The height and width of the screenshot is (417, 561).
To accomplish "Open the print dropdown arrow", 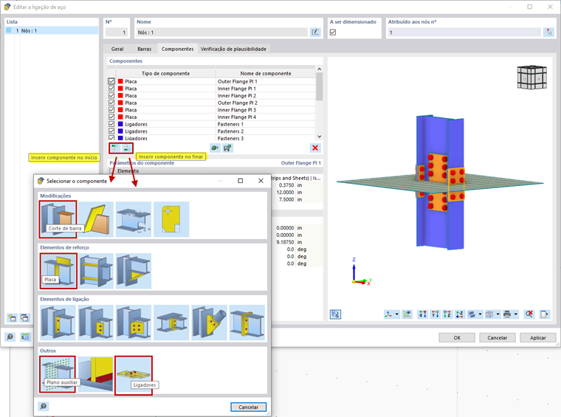I will coord(515,314).
